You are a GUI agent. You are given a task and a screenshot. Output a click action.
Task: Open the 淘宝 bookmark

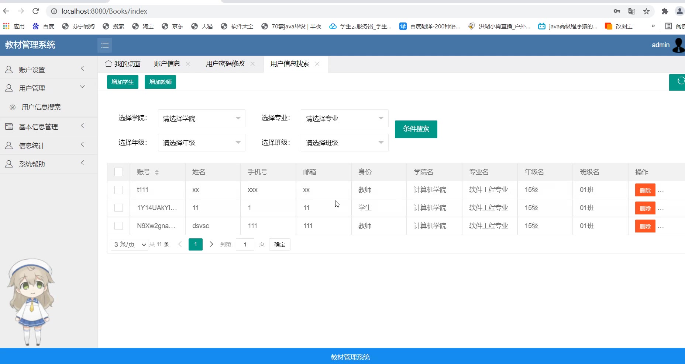(x=143, y=26)
